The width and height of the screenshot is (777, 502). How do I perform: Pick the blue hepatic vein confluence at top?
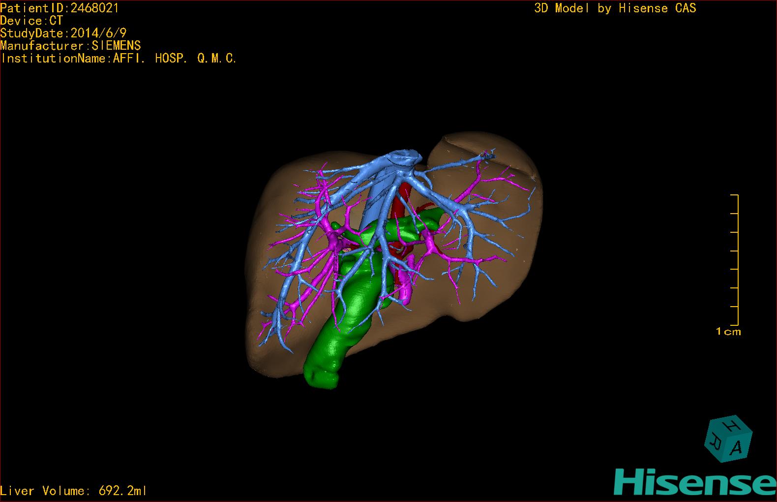point(403,158)
